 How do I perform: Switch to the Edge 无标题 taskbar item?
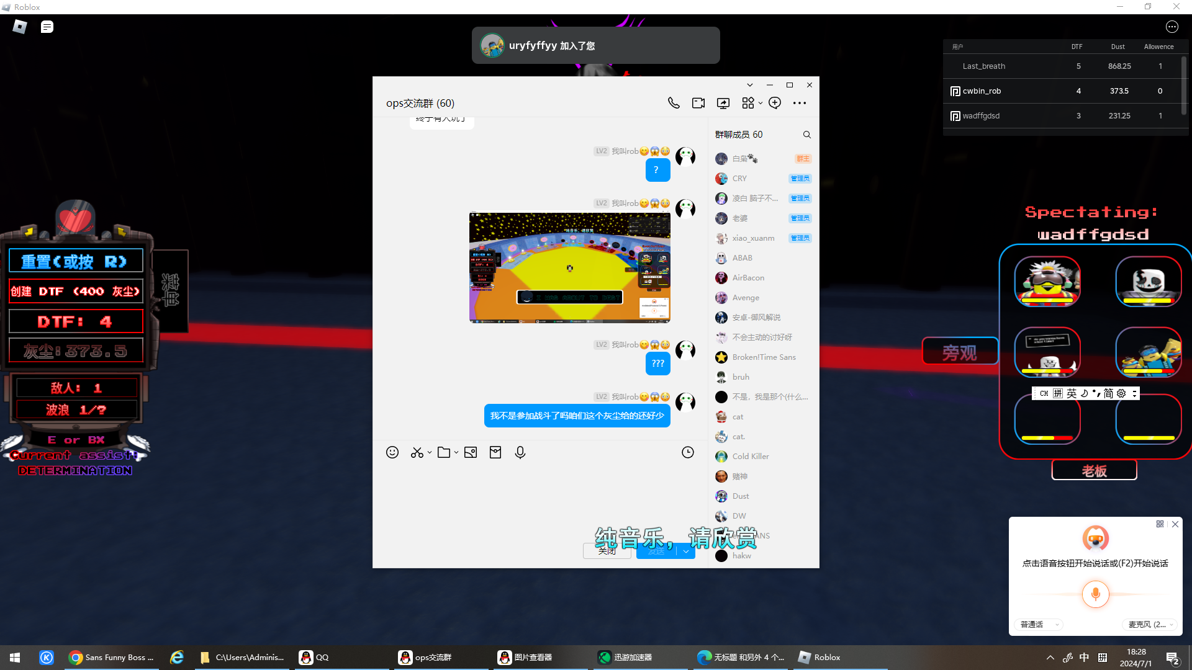741,658
